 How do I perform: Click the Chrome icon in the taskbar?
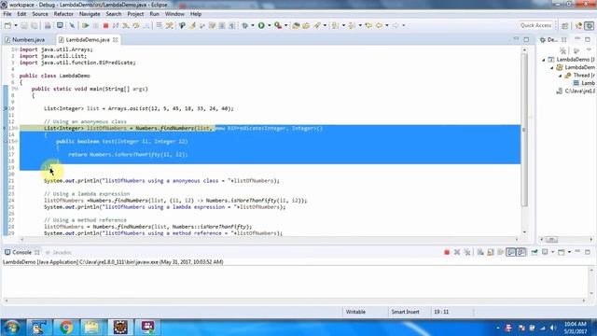(65, 328)
